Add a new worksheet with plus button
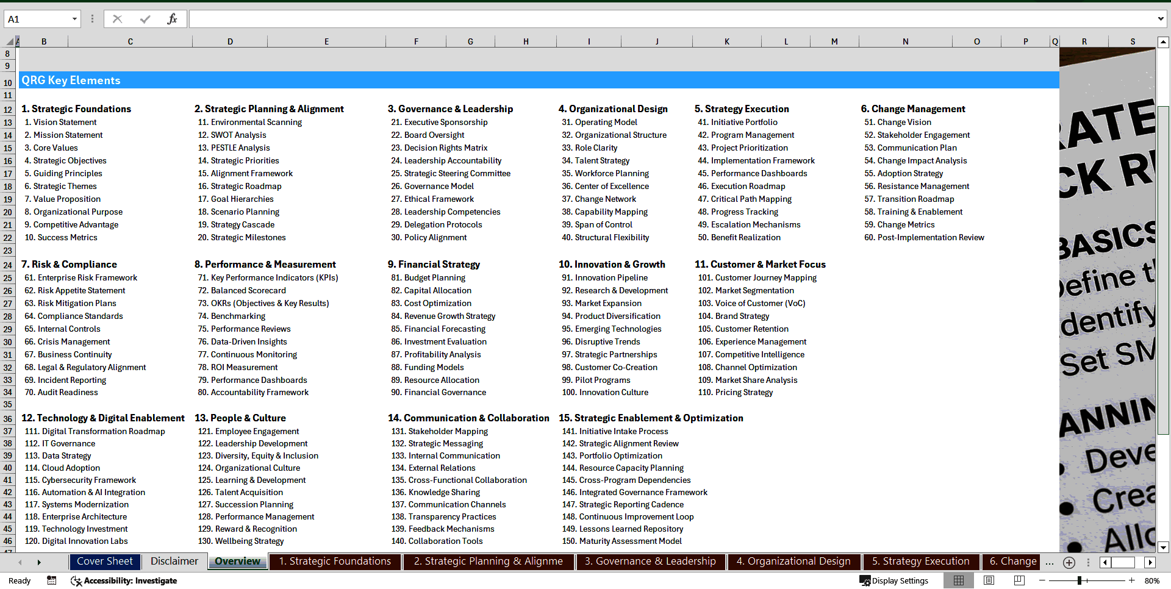Viewport: 1171px width, 589px height. click(x=1069, y=562)
